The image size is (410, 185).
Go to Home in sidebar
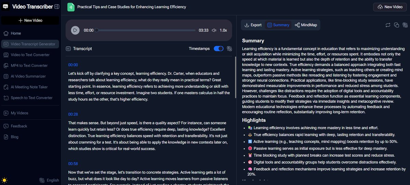(x=30, y=33)
